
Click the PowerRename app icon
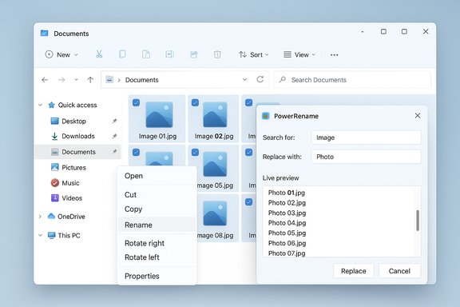tap(266, 116)
